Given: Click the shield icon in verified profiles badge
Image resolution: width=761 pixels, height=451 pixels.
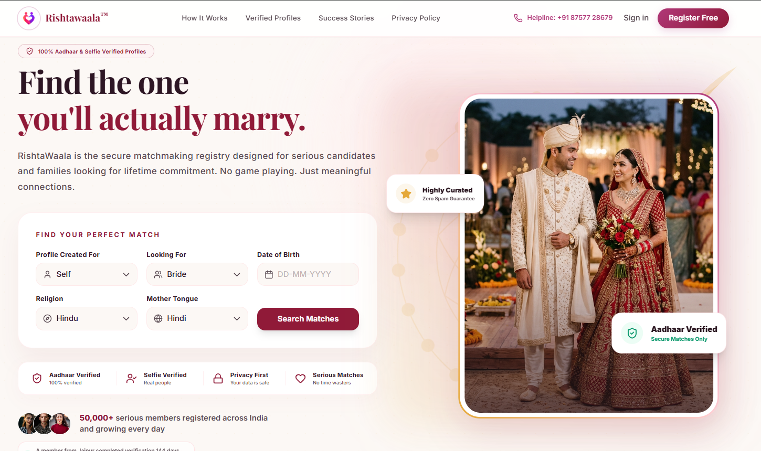Looking at the screenshot, I should click(x=30, y=51).
